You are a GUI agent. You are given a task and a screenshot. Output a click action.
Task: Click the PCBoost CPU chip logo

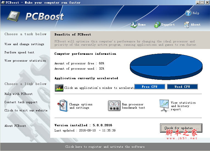(x=13, y=17)
